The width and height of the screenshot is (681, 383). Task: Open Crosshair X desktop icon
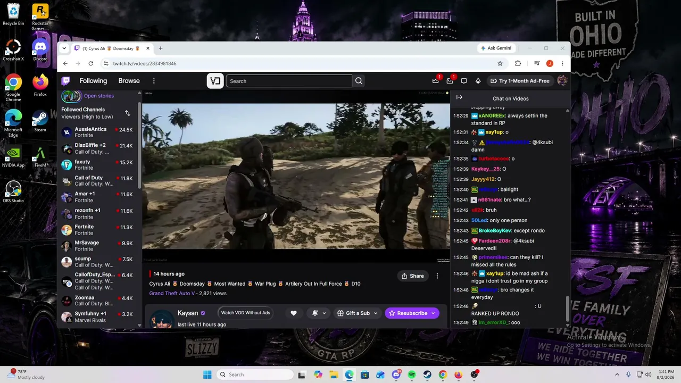[13, 51]
